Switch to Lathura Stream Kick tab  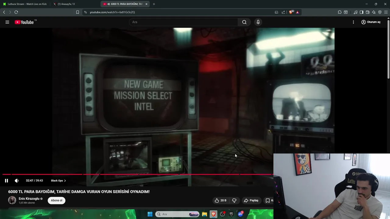coord(25,4)
